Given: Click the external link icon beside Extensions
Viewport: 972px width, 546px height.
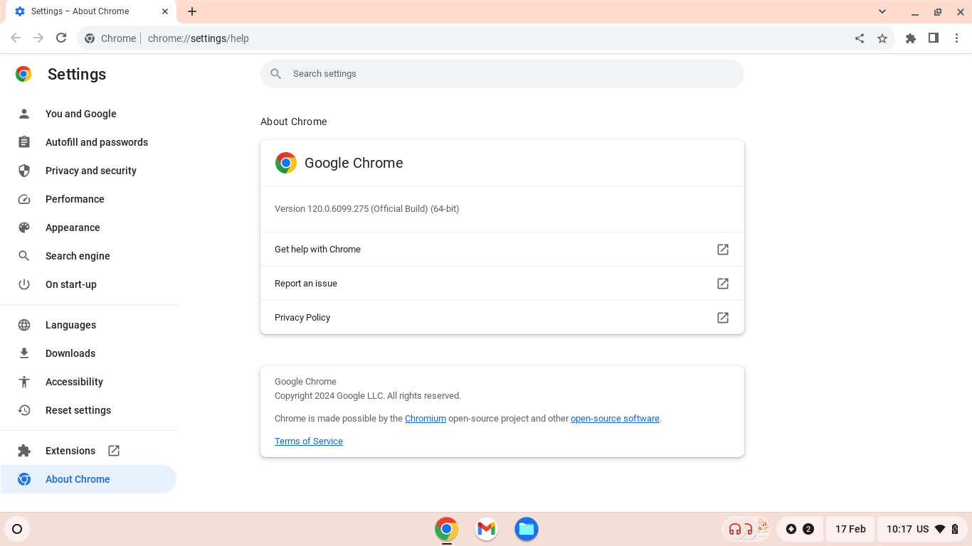Looking at the screenshot, I should (x=114, y=451).
